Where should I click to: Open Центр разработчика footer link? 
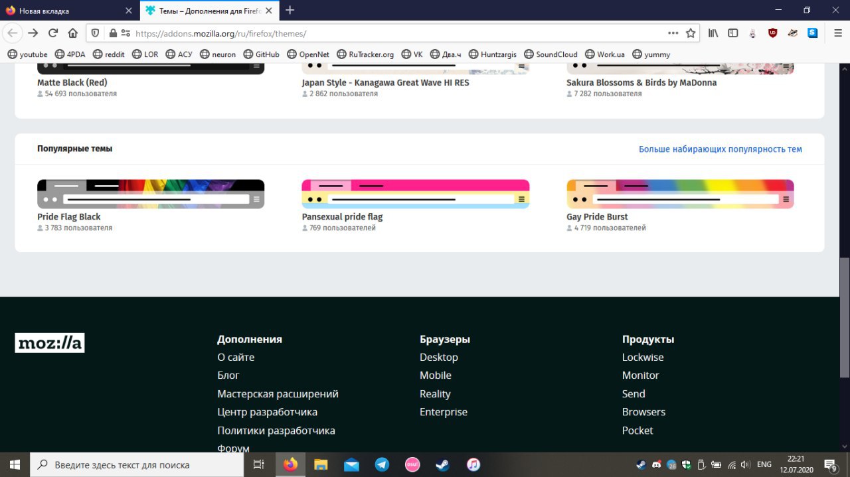267,412
